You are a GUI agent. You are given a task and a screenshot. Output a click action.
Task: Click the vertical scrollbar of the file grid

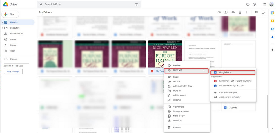[268, 111]
